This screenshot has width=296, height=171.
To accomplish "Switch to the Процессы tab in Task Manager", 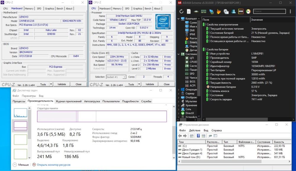I will (19, 101).
